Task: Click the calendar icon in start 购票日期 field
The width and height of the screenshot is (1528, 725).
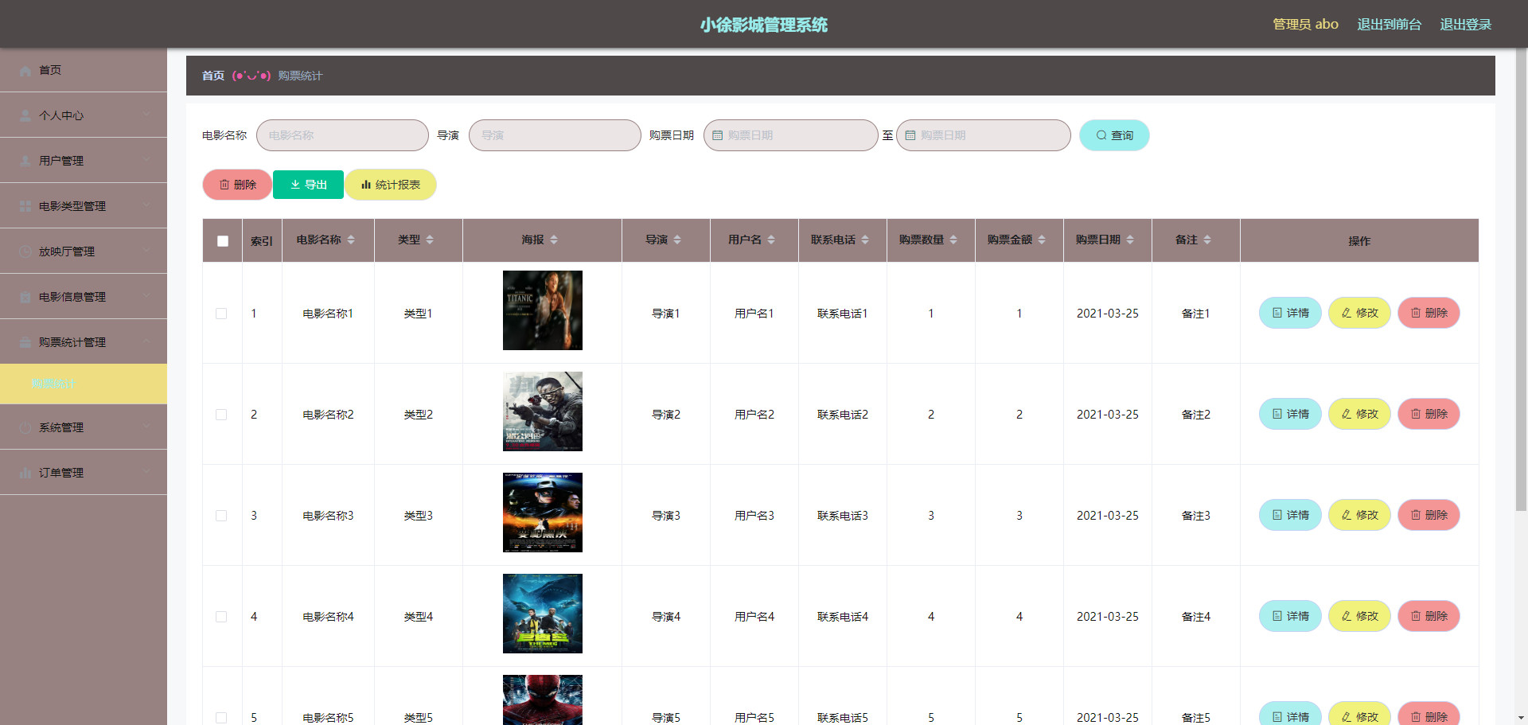Action: click(717, 135)
